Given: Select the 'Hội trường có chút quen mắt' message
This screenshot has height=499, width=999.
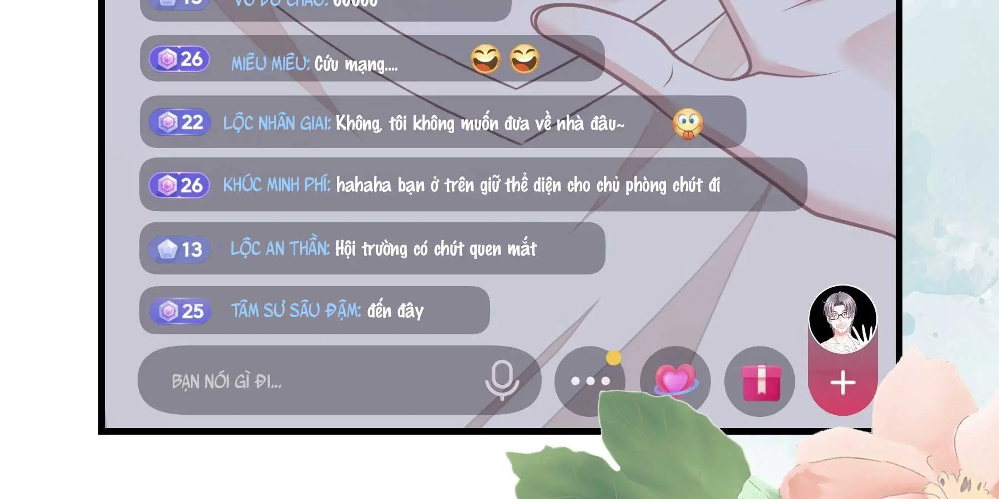Looking at the screenshot, I should click(x=372, y=248).
